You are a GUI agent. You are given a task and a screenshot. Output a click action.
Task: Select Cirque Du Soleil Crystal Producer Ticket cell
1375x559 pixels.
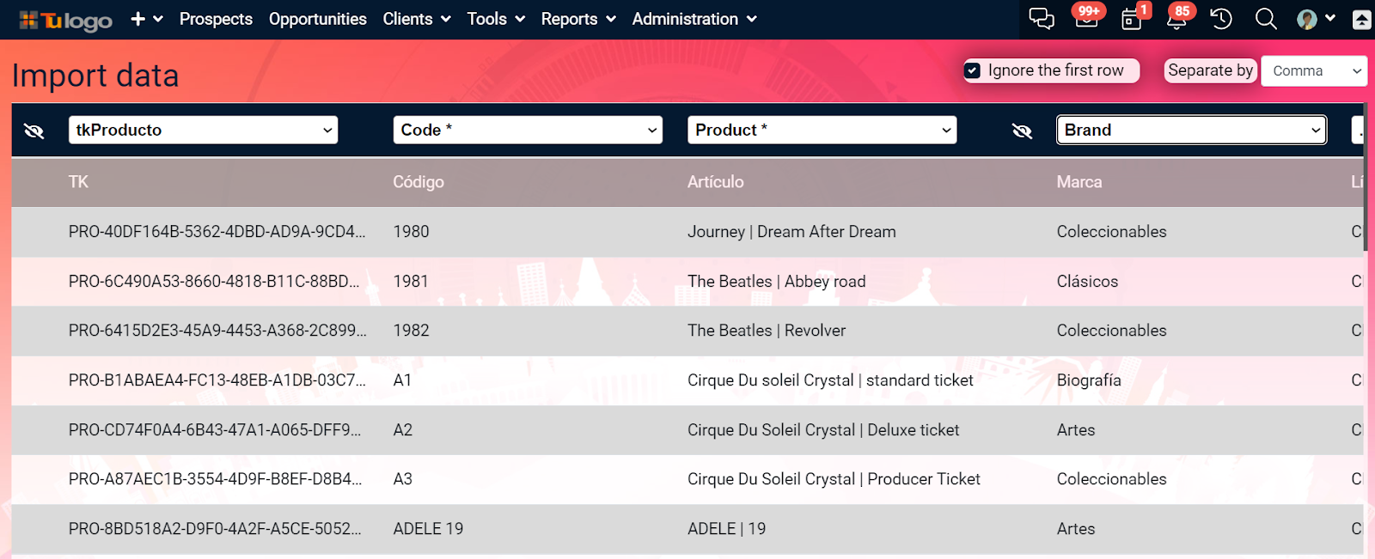click(x=834, y=479)
